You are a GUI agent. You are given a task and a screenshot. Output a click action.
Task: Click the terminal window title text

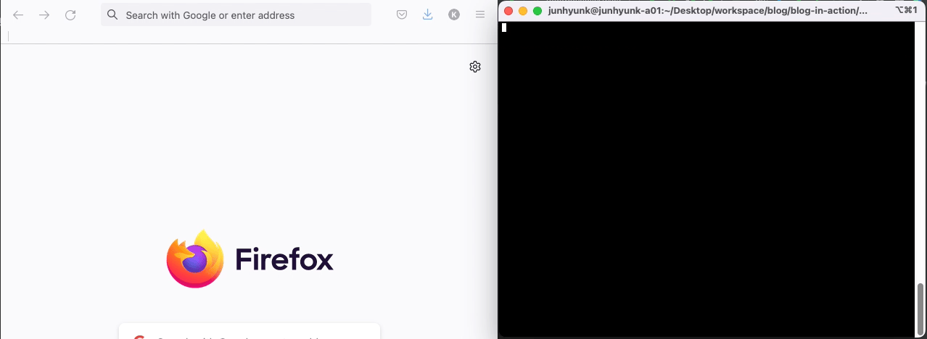point(708,11)
